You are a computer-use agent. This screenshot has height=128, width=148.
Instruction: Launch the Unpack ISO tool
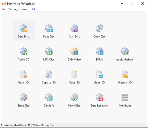125,77
